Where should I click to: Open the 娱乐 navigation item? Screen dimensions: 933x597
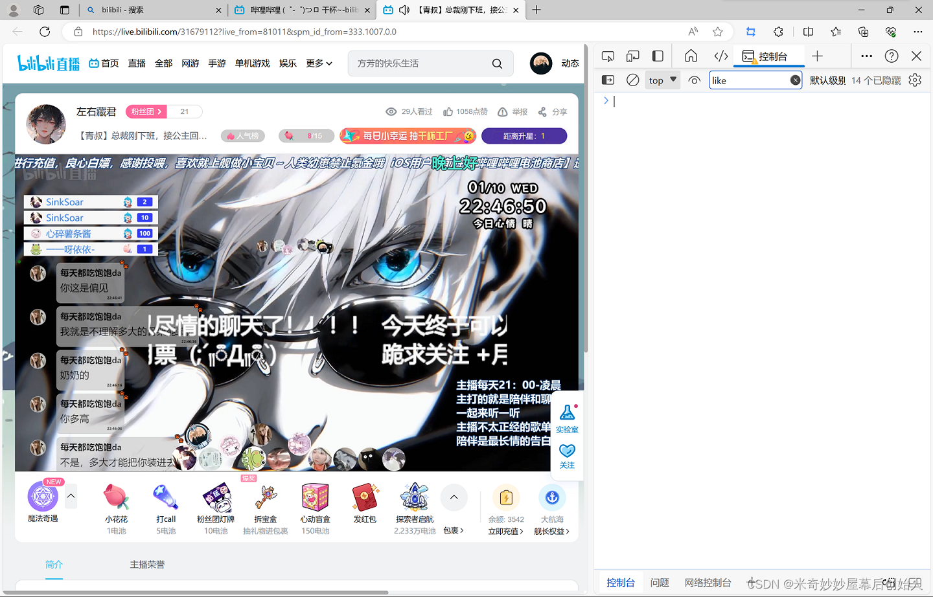point(288,63)
